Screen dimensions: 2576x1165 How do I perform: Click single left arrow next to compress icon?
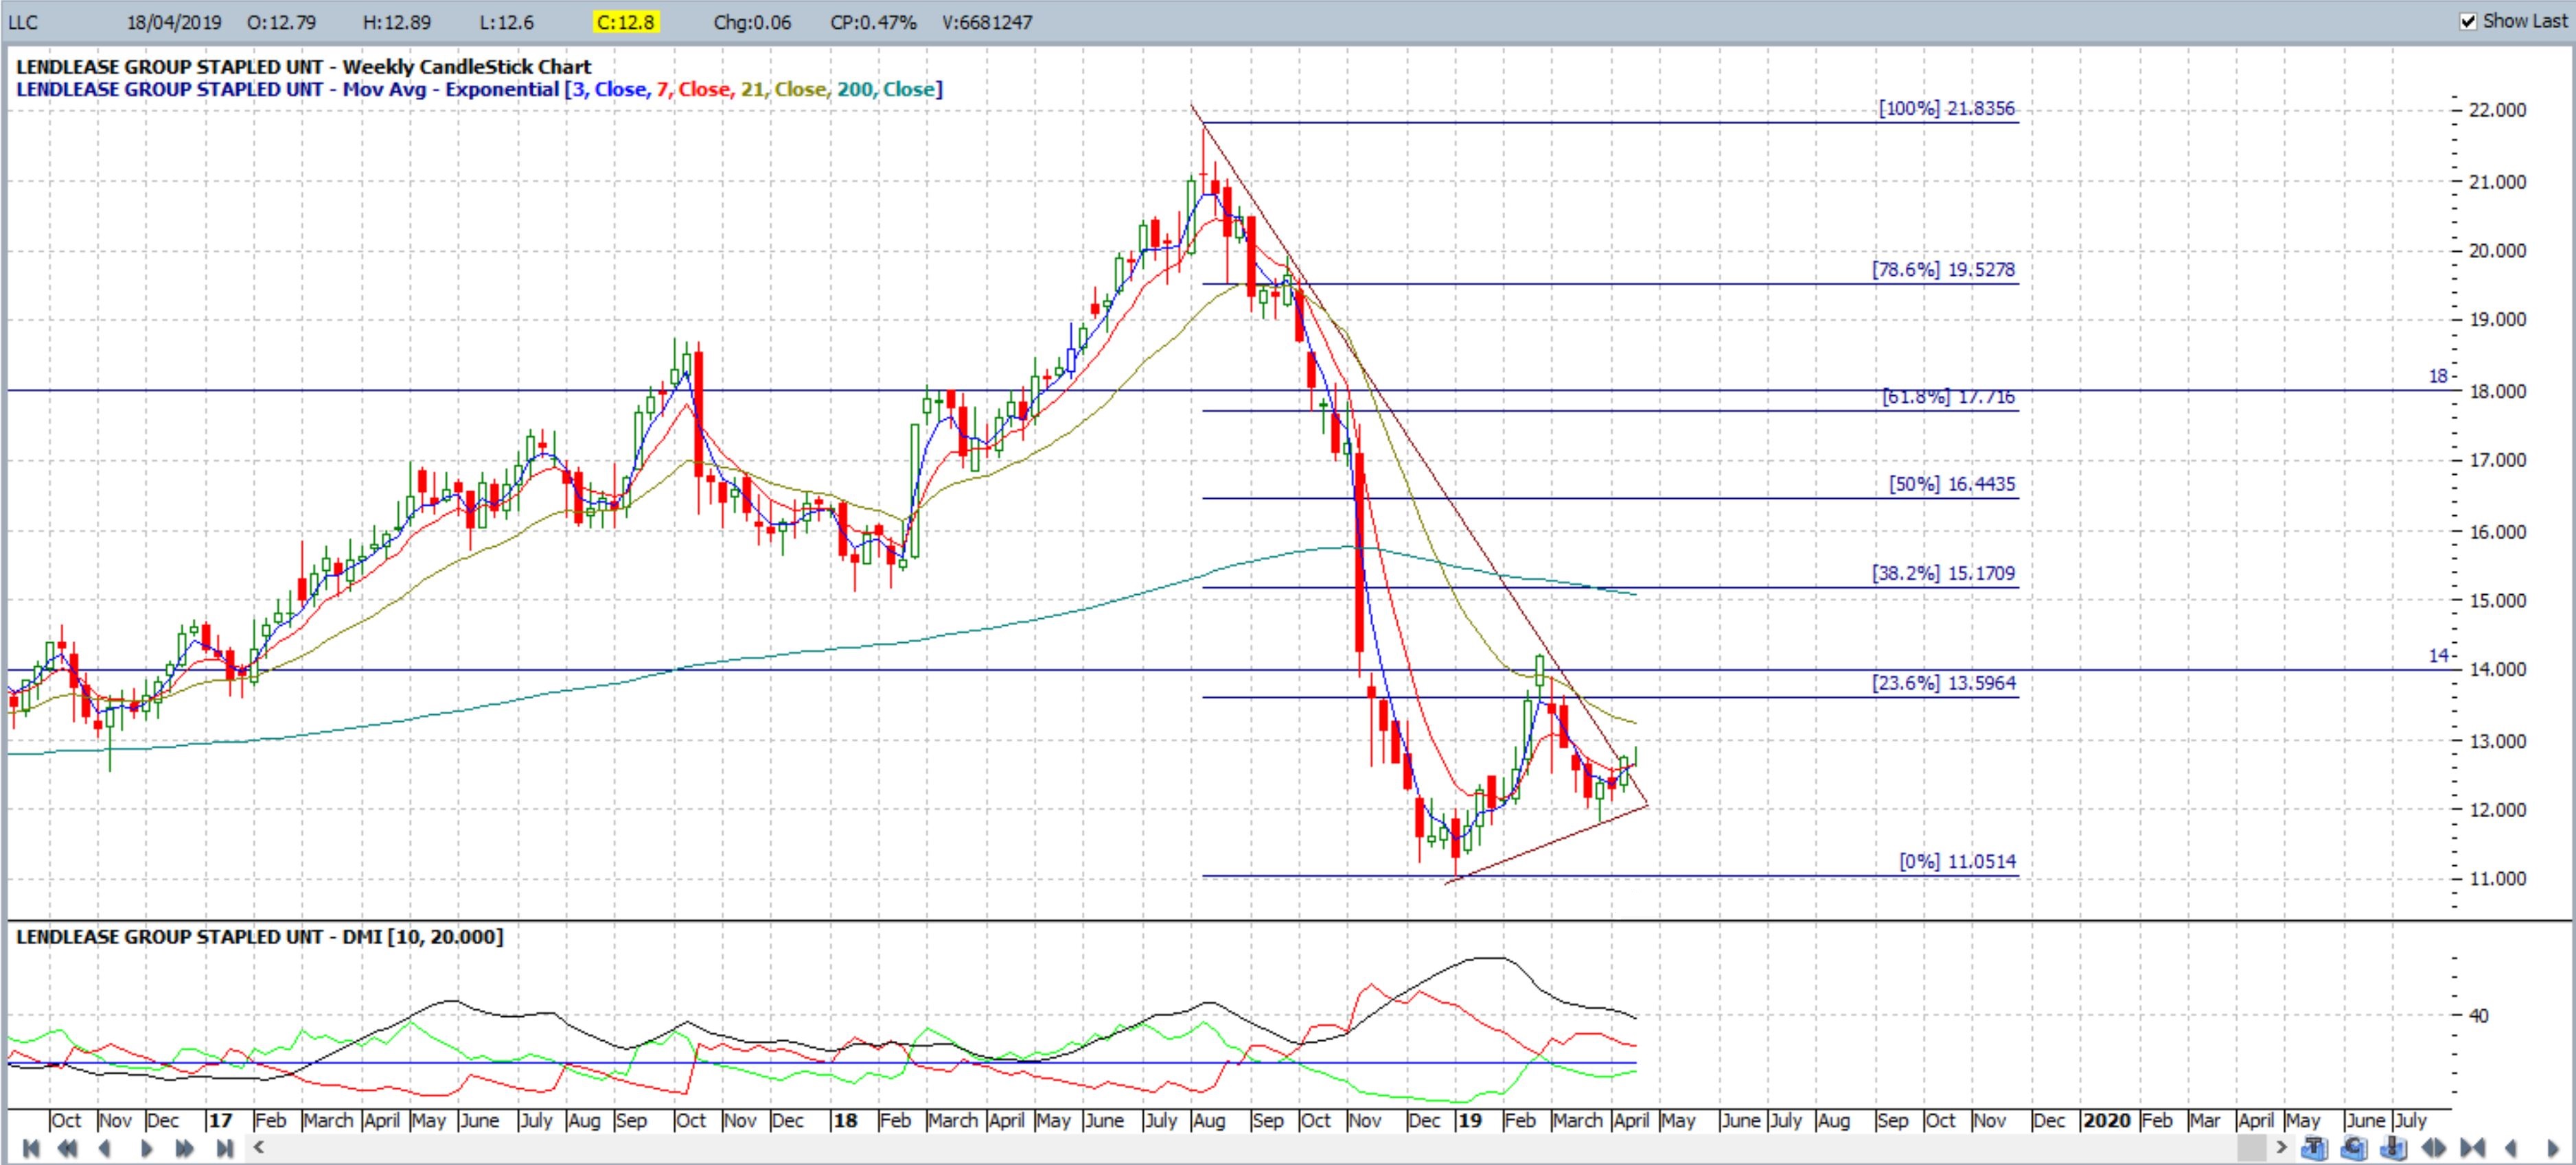[x=2510, y=1148]
